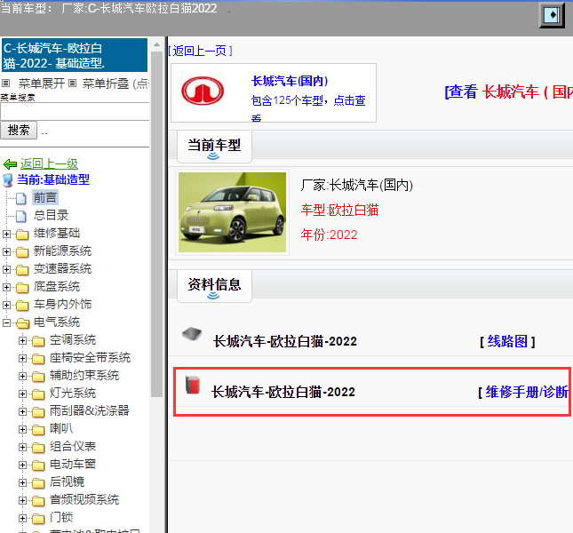This screenshot has height=533, width=573.
Task: Click the 查看 长城汽车 red heading link
Action: pos(508,91)
